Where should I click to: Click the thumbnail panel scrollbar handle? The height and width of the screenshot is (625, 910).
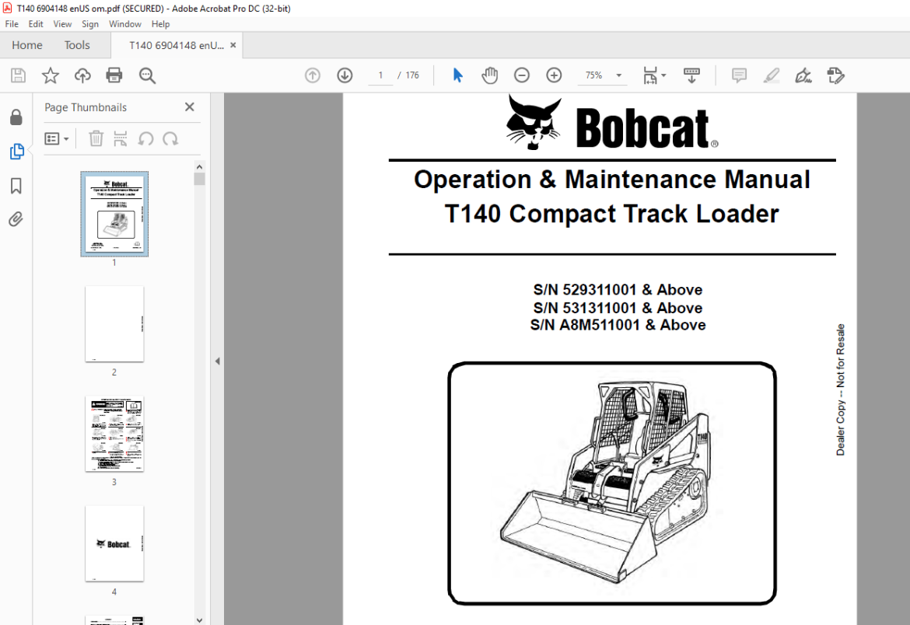tap(200, 179)
